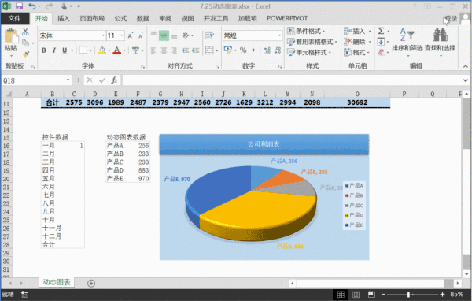Open the Name Box dropdown arrow

(x=68, y=80)
